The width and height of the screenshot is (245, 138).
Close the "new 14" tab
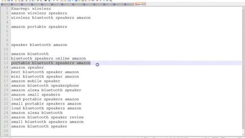pyautogui.click(x=144, y=4)
